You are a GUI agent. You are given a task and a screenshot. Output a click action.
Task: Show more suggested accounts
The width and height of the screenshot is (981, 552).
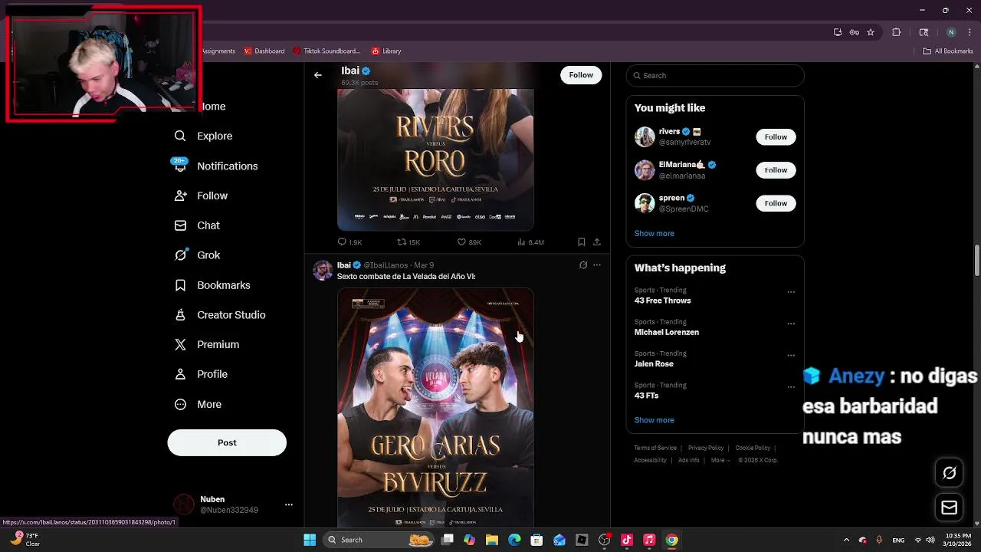point(654,233)
